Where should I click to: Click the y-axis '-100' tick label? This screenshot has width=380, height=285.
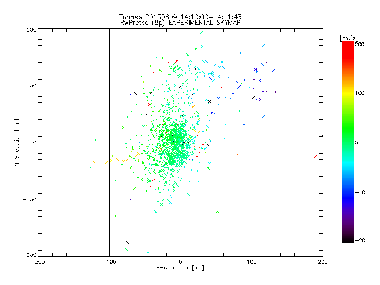(x=29, y=199)
